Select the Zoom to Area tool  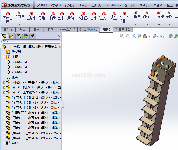(128, 36)
